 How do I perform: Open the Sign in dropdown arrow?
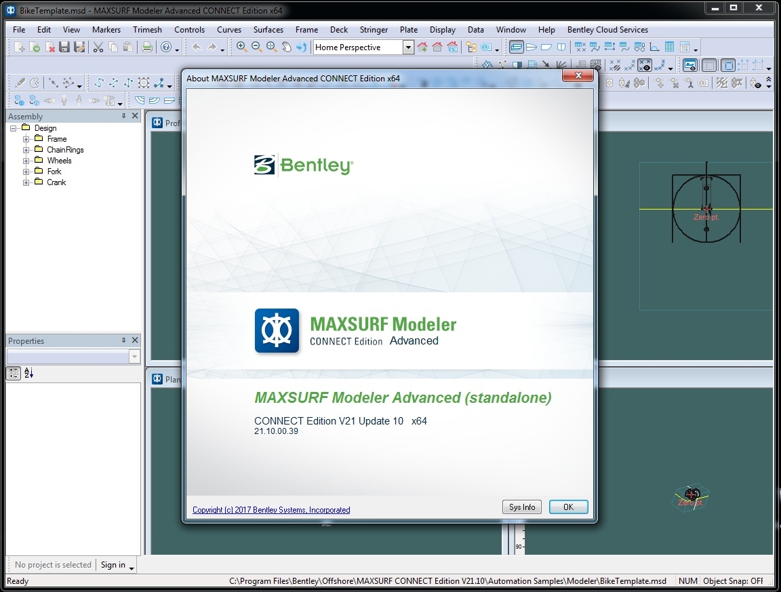tap(132, 568)
